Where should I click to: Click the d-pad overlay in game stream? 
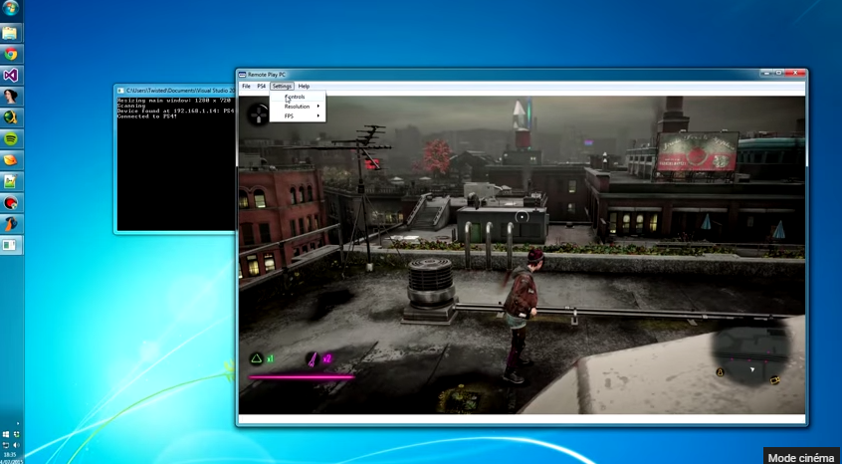point(259,114)
